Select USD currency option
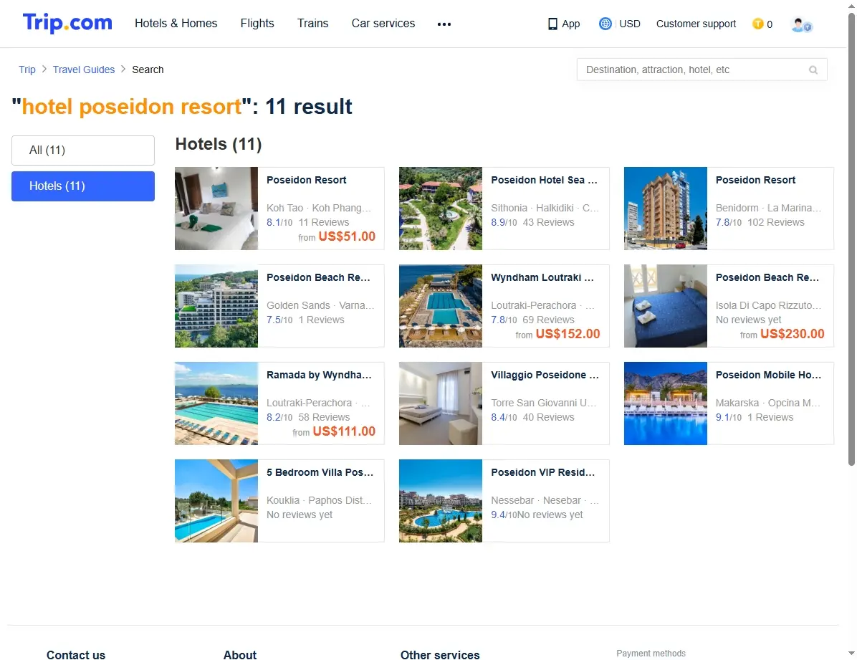857x660 pixels. [630, 24]
